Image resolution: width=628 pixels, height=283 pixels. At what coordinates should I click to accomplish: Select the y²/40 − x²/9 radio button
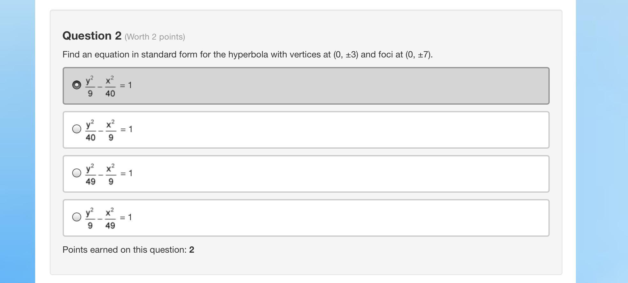[x=77, y=129]
